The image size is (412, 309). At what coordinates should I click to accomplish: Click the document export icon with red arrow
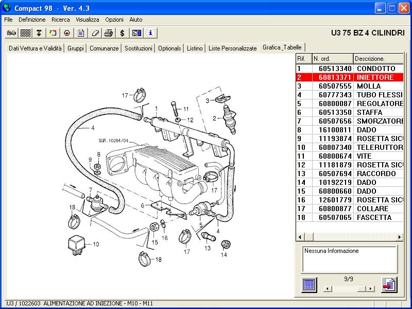pos(389,284)
